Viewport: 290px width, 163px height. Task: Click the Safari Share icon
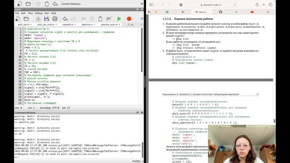click(257, 5)
